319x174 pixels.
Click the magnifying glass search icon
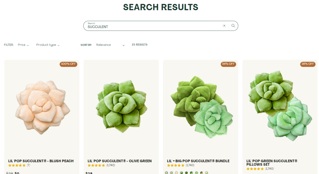[x=233, y=26]
